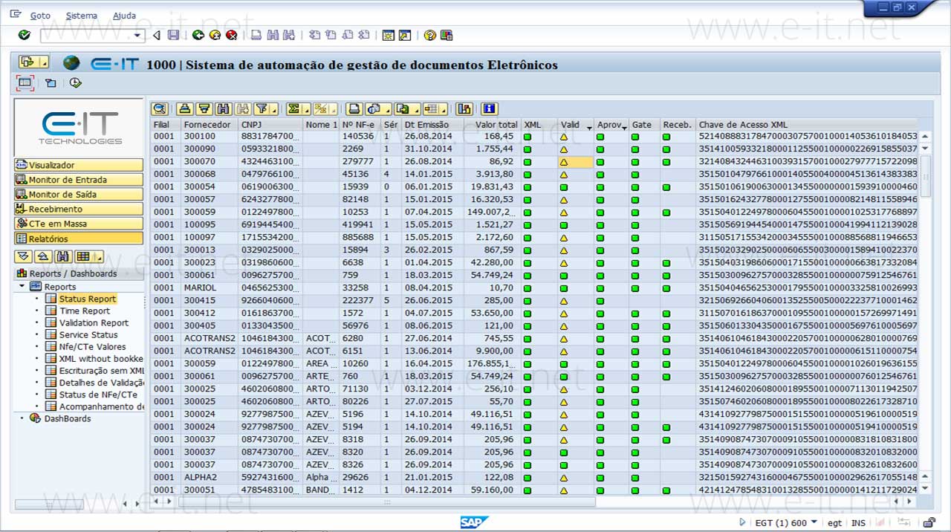Image resolution: width=951 pixels, height=532 pixels.
Task: Click the Chave de Acesso XML column header
Action: (x=807, y=125)
